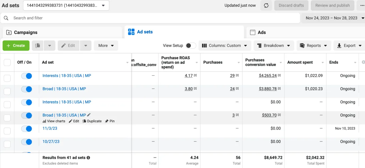Click the inline Edit under Broad ad set

pos(74,121)
